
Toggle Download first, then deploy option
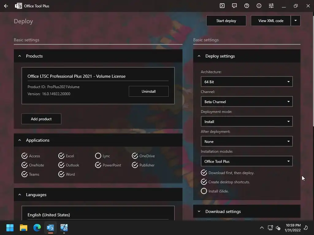tap(228, 173)
